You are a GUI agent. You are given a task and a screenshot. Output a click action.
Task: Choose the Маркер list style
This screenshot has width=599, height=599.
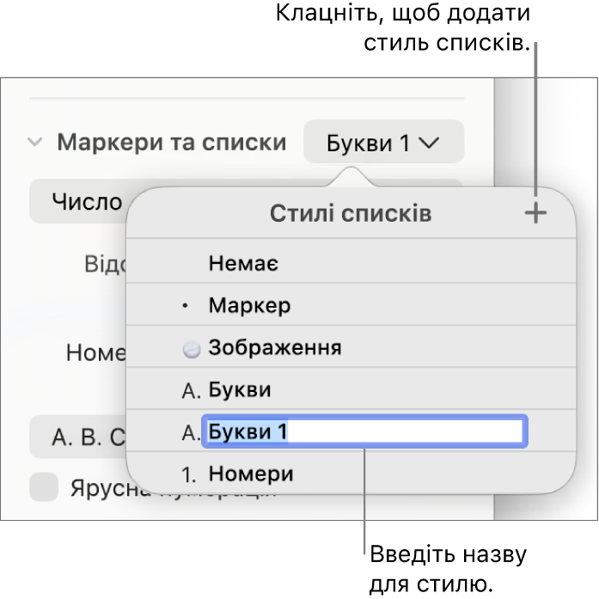pyautogui.click(x=351, y=305)
